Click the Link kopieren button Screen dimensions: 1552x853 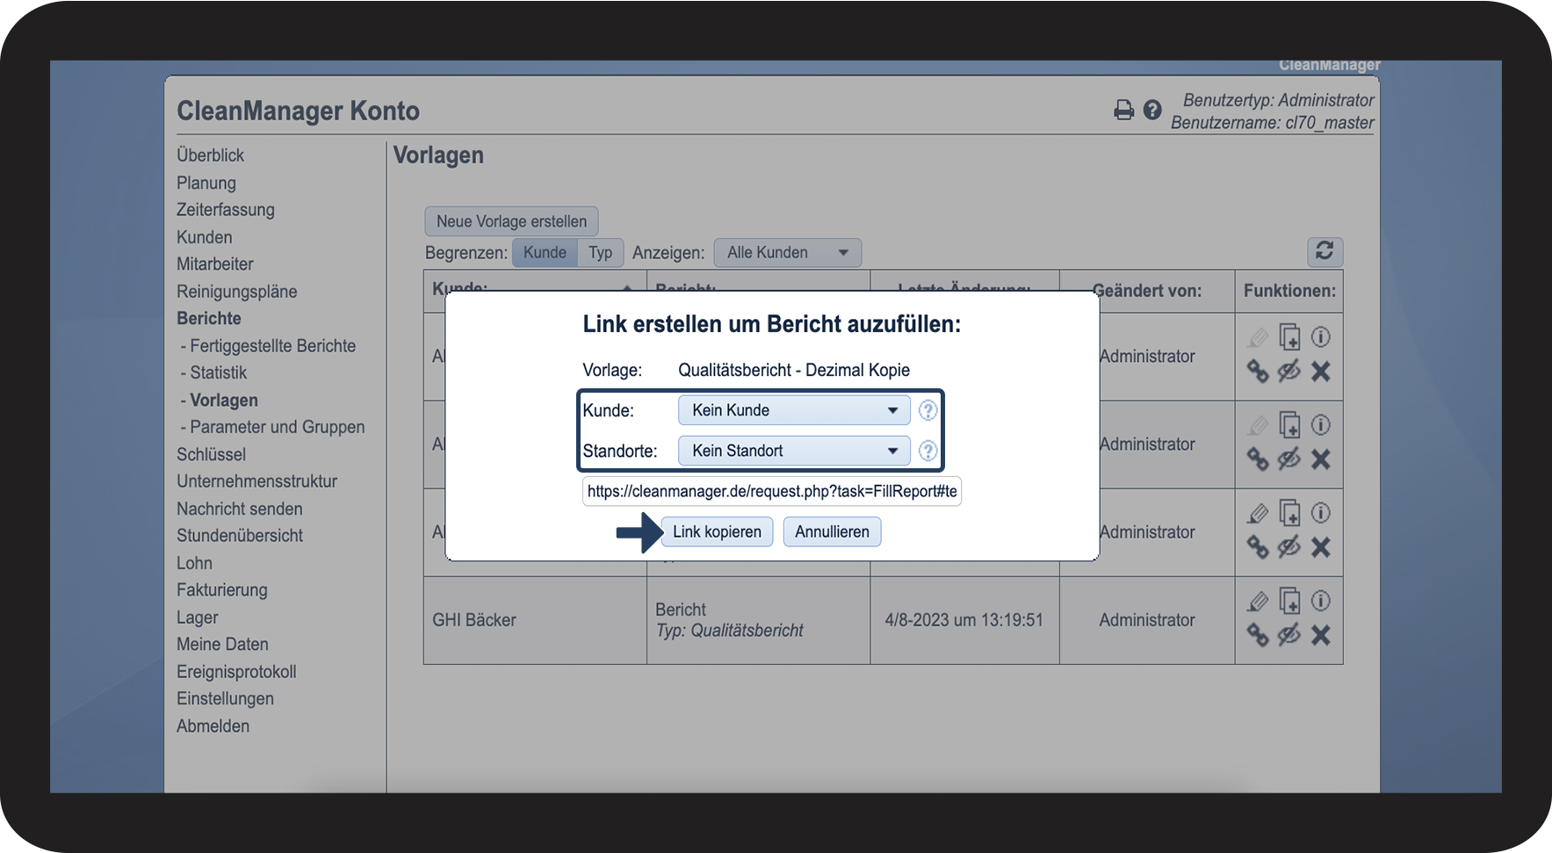[717, 531]
